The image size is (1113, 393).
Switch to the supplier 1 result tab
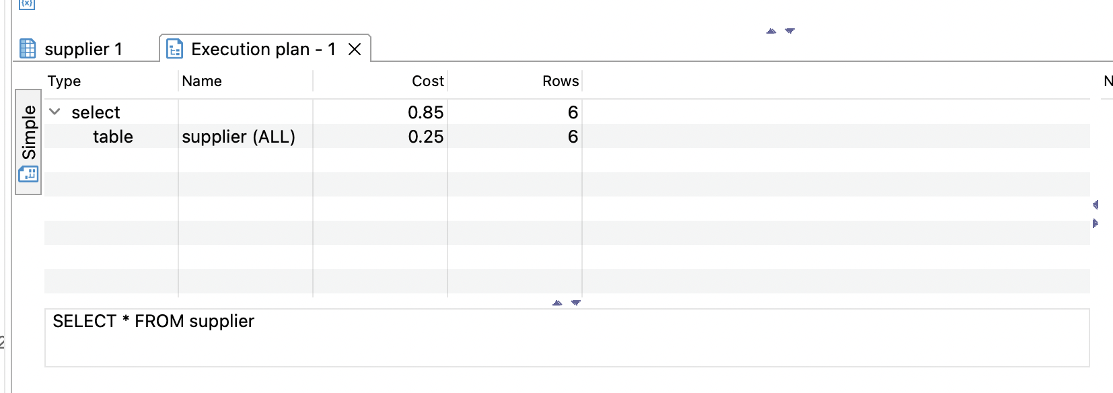(82, 49)
